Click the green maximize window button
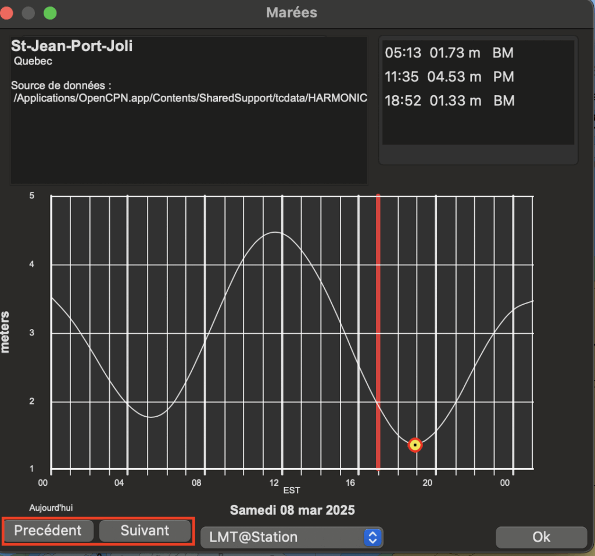The image size is (595, 556). point(50,12)
